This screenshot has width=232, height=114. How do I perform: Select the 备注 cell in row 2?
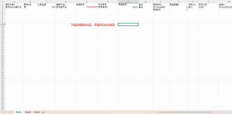(146, 7)
